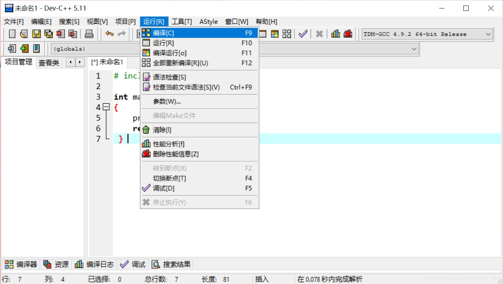Open the TDM-GCC 4.9.2 compiler dropdown
The width and height of the screenshot is (503, 284).
427,34
